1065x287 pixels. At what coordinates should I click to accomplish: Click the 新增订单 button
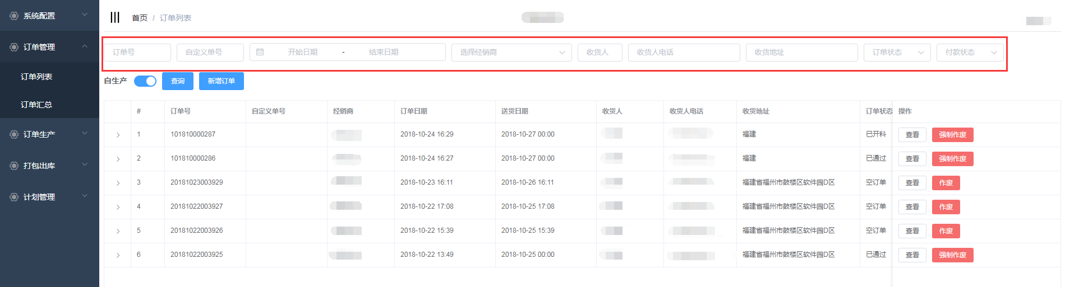click(222, 81)
